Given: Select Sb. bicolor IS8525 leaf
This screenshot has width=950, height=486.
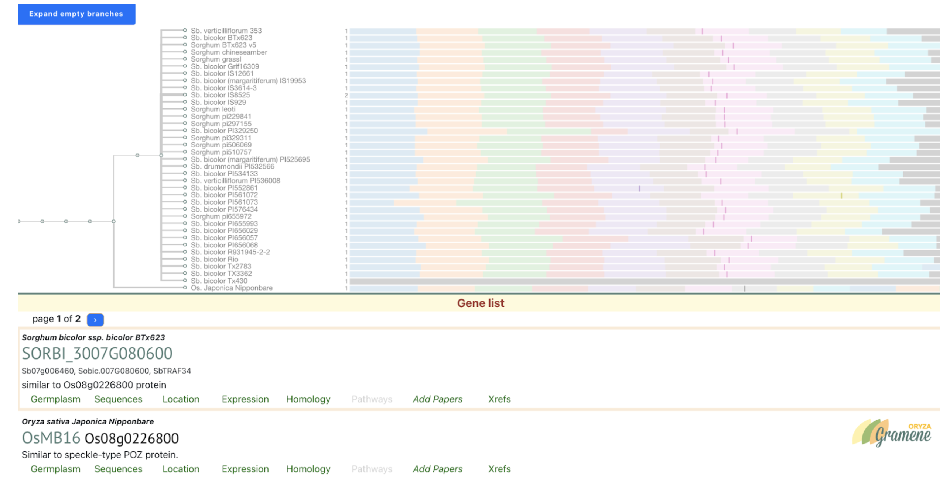Looking at the screenshot, I should pyautogui.click(x=220, y=95).
